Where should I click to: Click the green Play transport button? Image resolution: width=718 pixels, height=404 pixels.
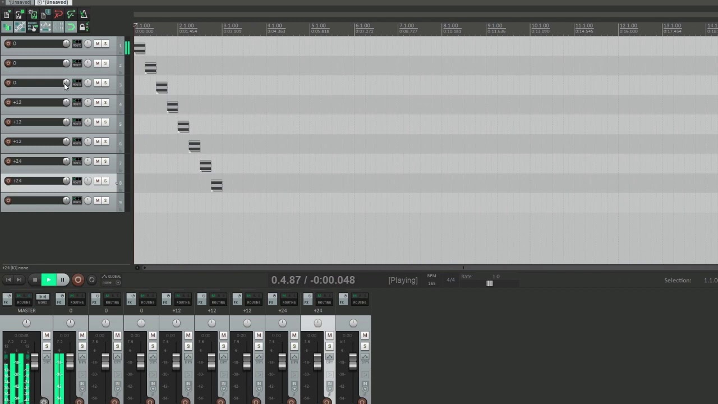click(48, 279)
